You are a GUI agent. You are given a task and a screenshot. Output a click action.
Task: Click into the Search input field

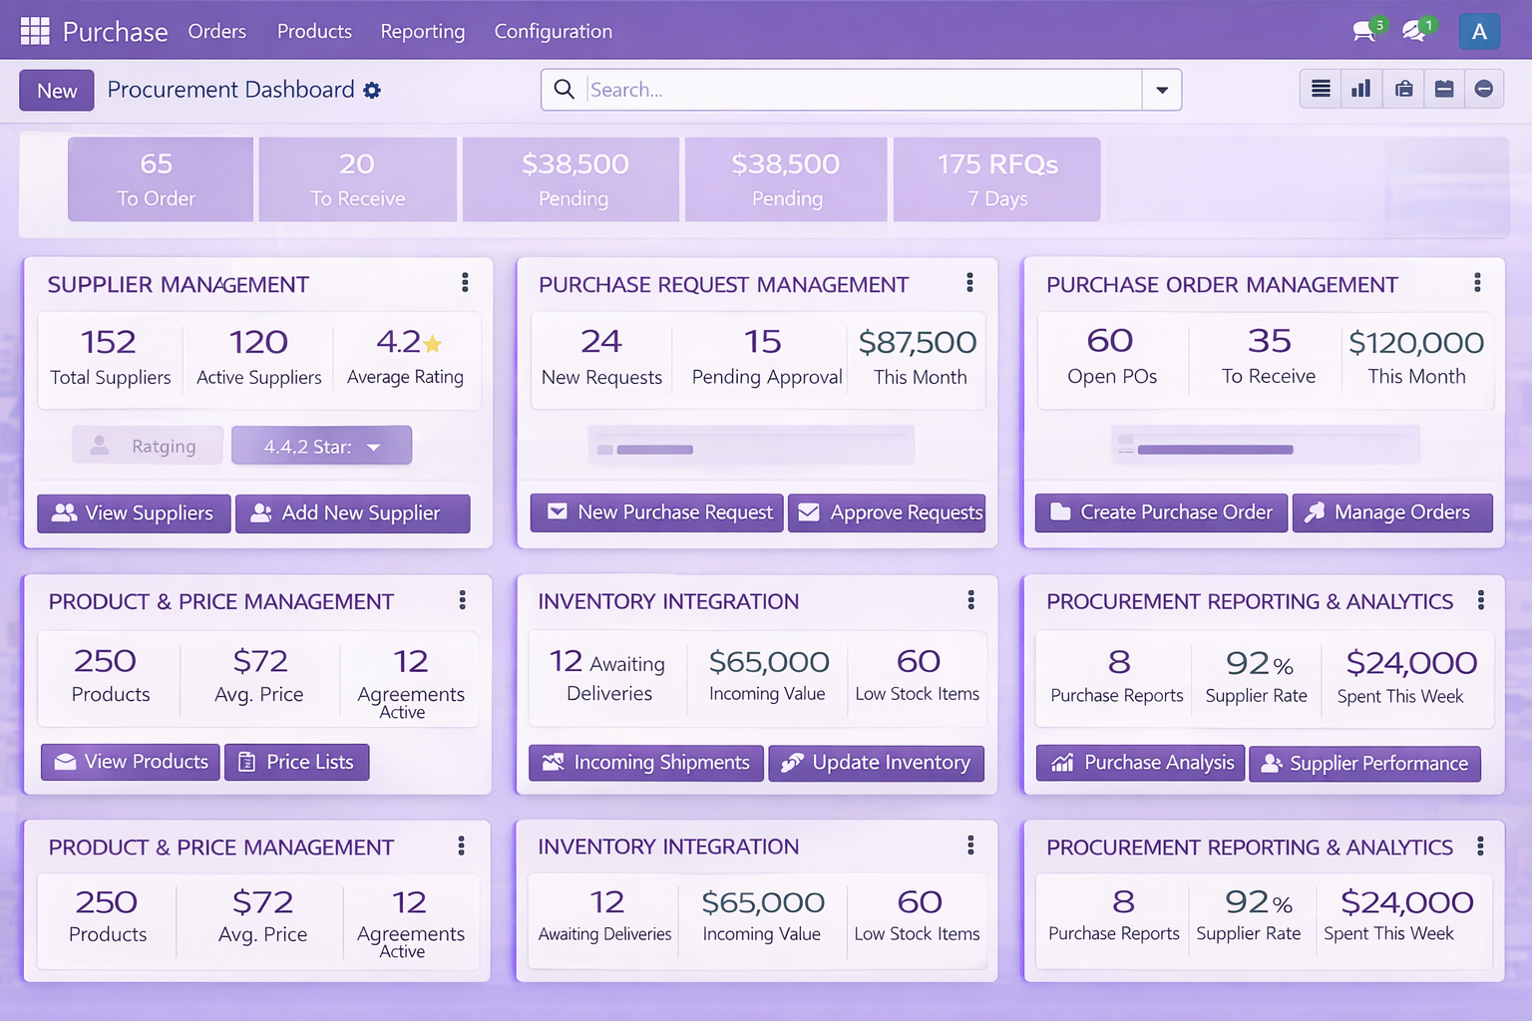pos(863,90)
